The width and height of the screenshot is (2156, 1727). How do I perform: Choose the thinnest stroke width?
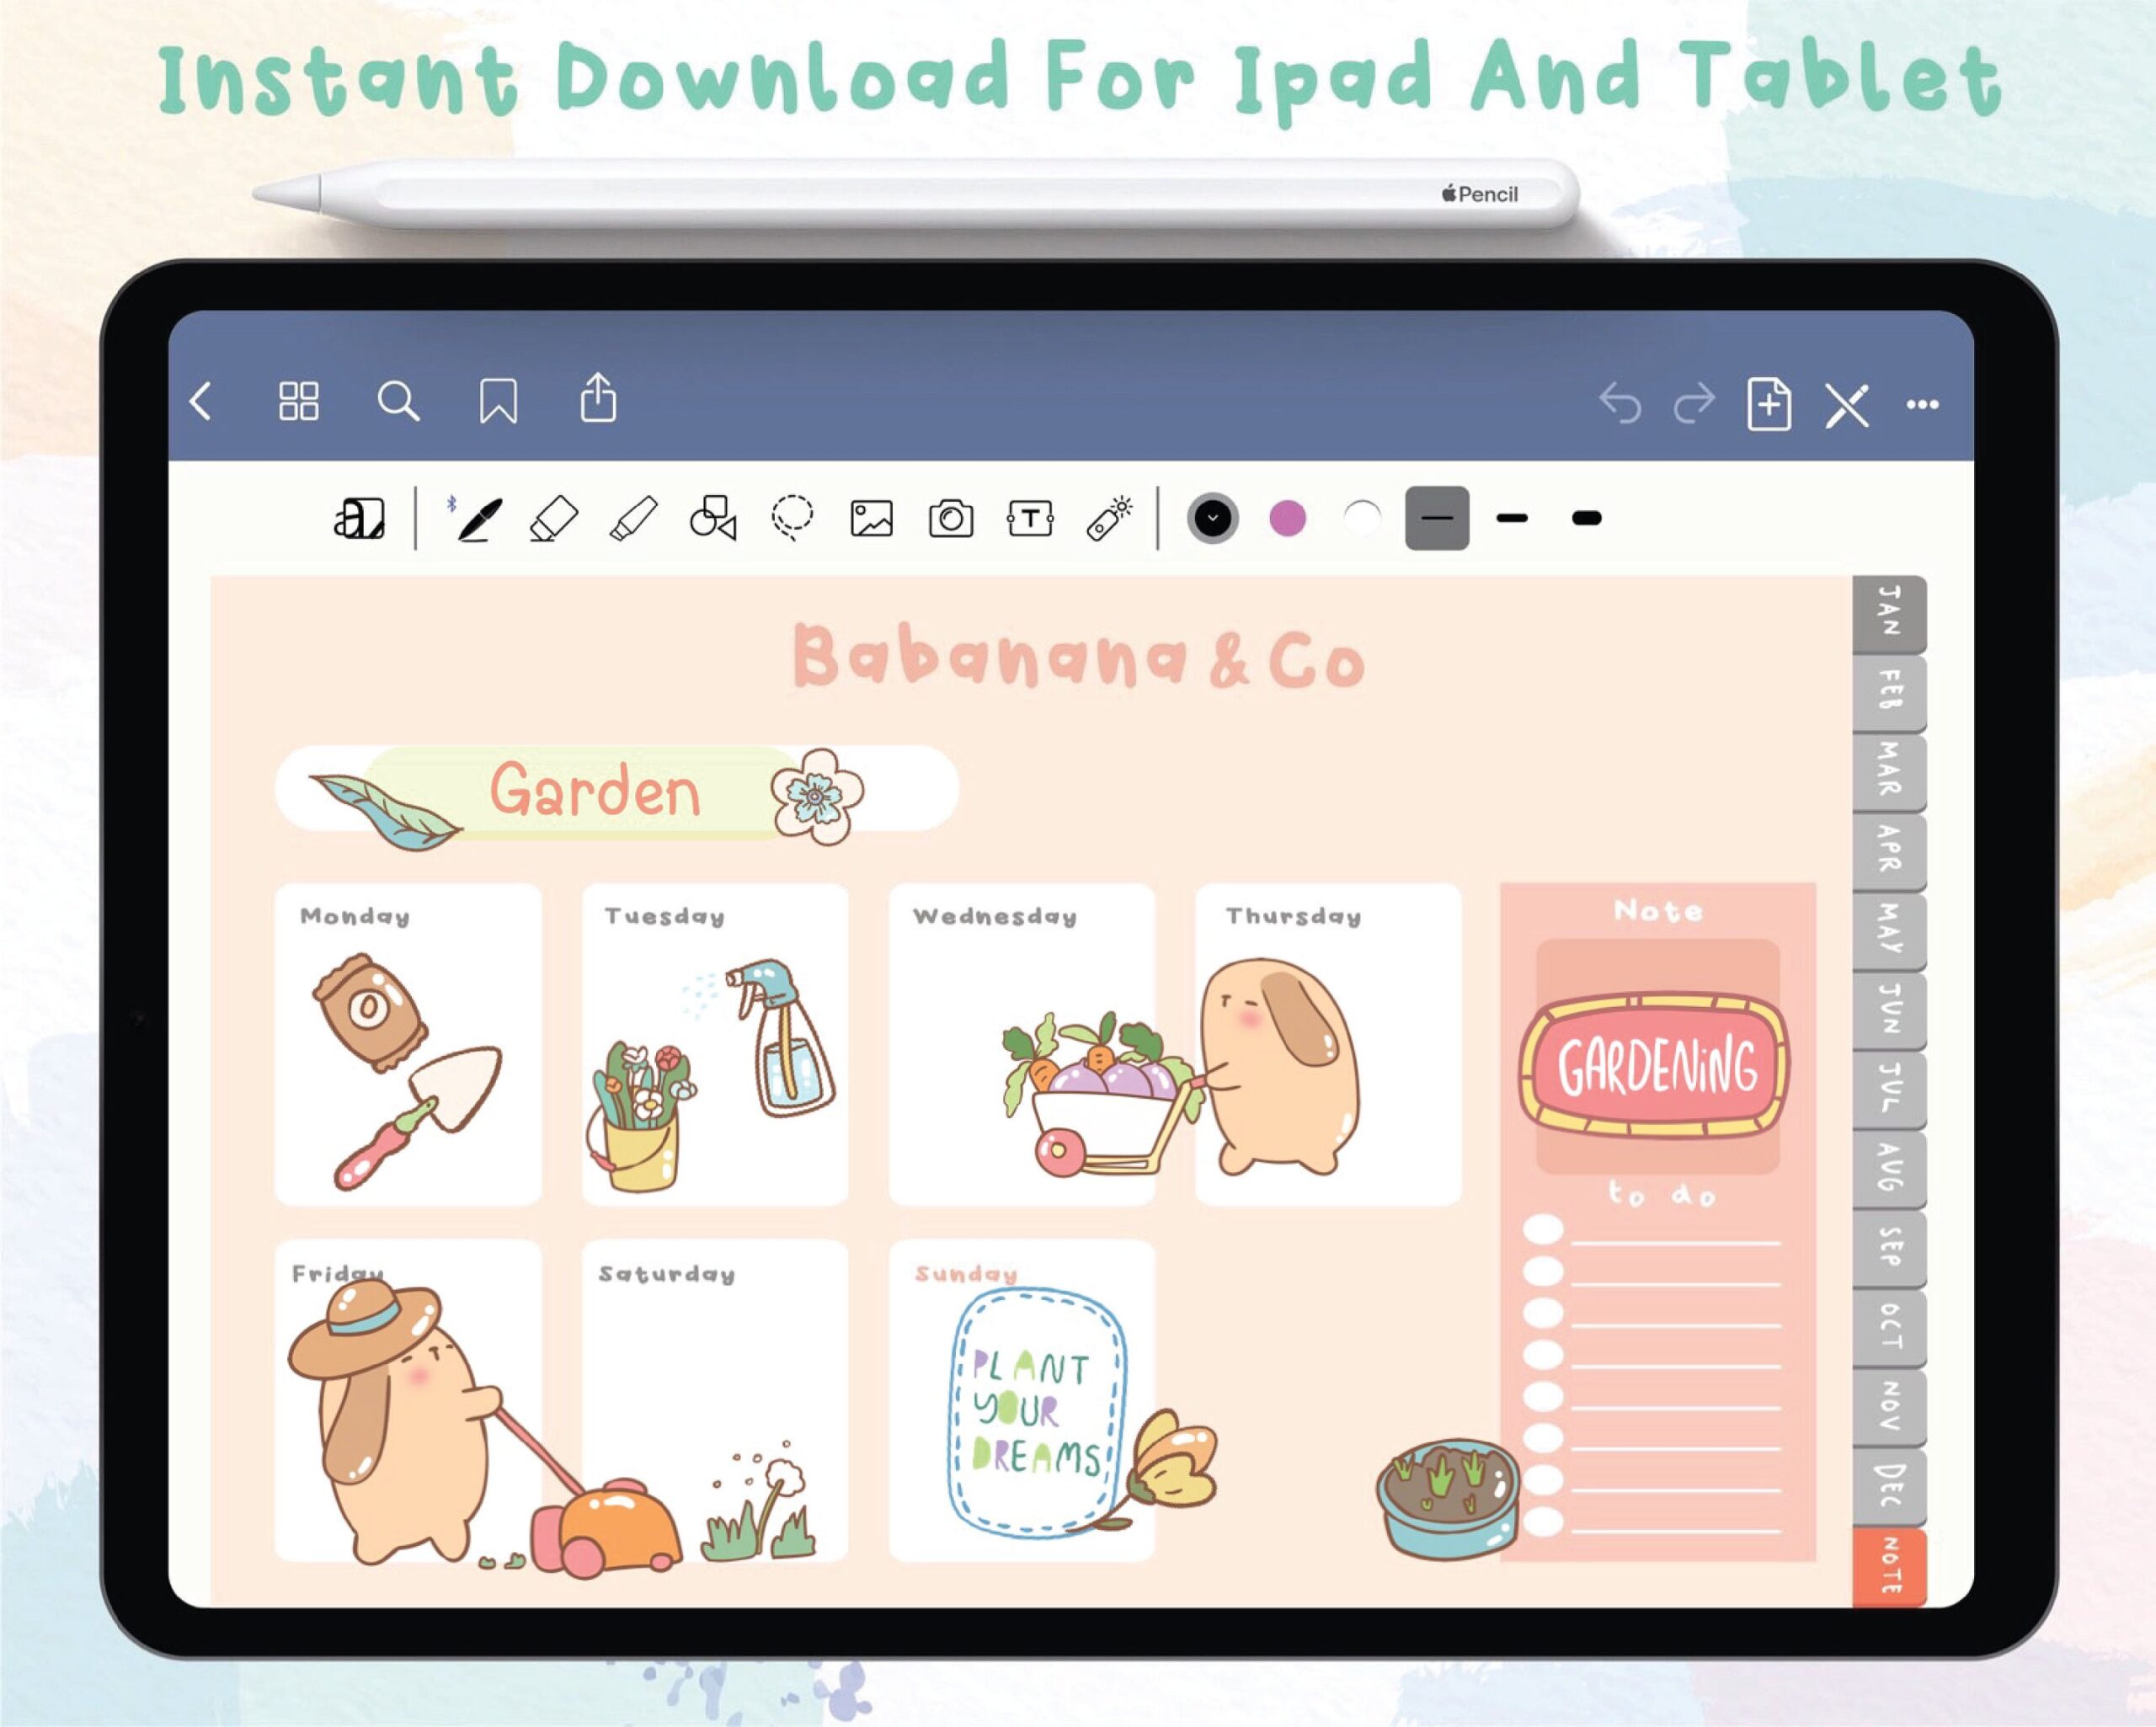pos(1437,518)
